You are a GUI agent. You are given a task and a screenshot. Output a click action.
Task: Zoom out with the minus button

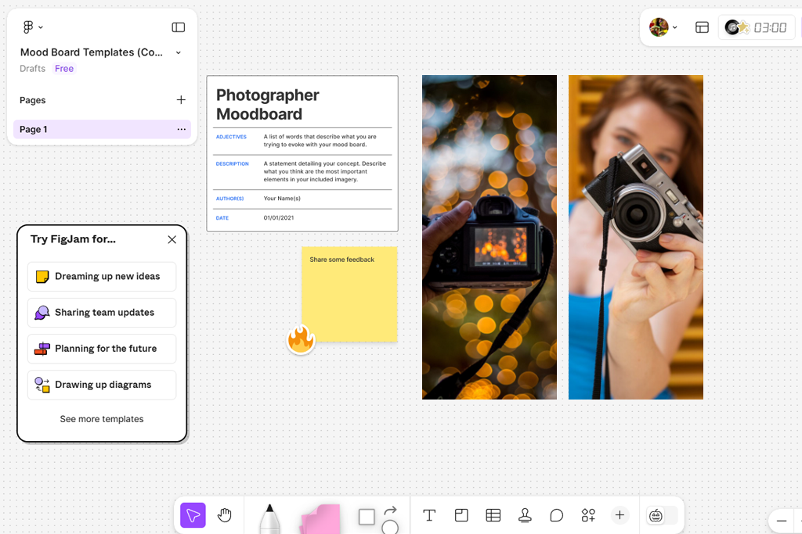click(782, 521)
